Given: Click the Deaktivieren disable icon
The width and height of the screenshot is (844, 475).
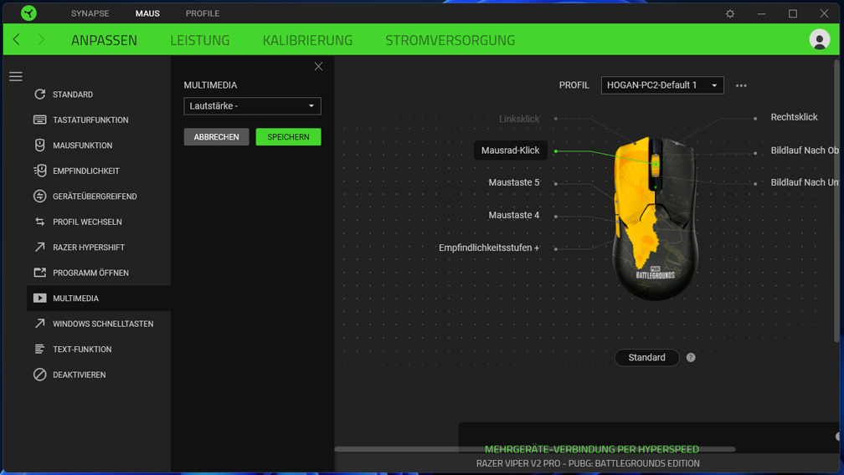Looking at the screenshot, I should (40, 375).
